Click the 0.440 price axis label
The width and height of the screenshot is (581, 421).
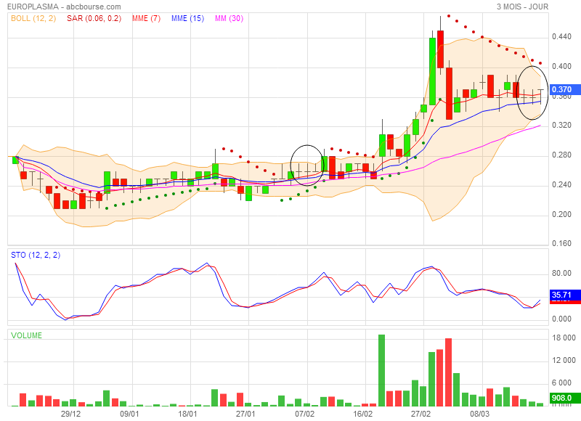[561, 37]
